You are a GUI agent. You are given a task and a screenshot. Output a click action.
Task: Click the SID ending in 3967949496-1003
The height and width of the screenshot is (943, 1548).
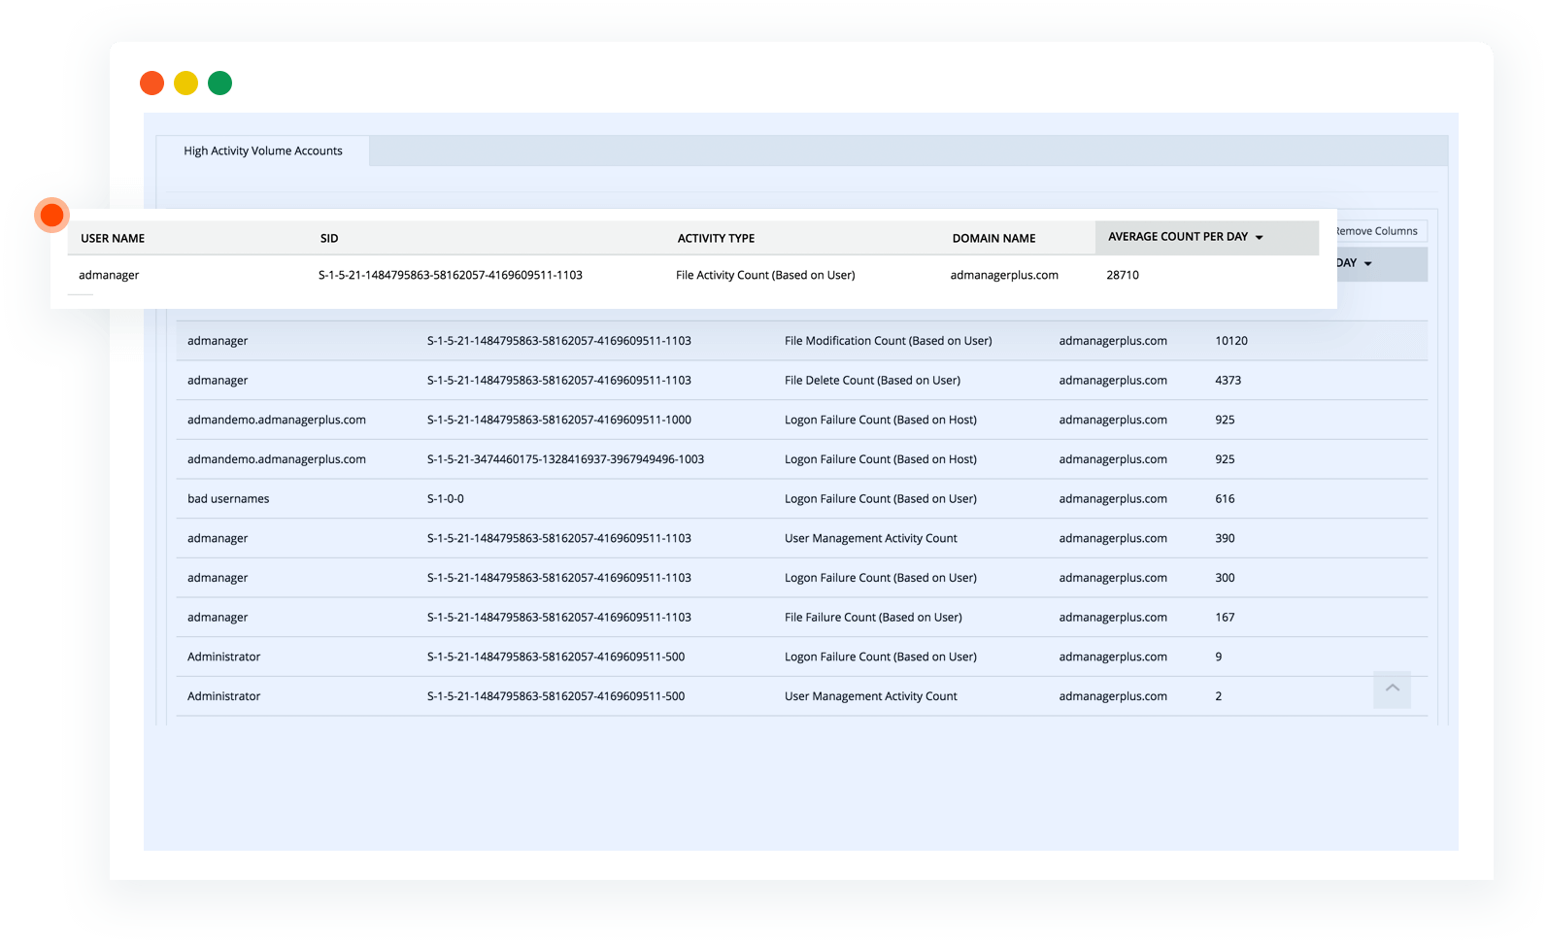tap(565, 459)
